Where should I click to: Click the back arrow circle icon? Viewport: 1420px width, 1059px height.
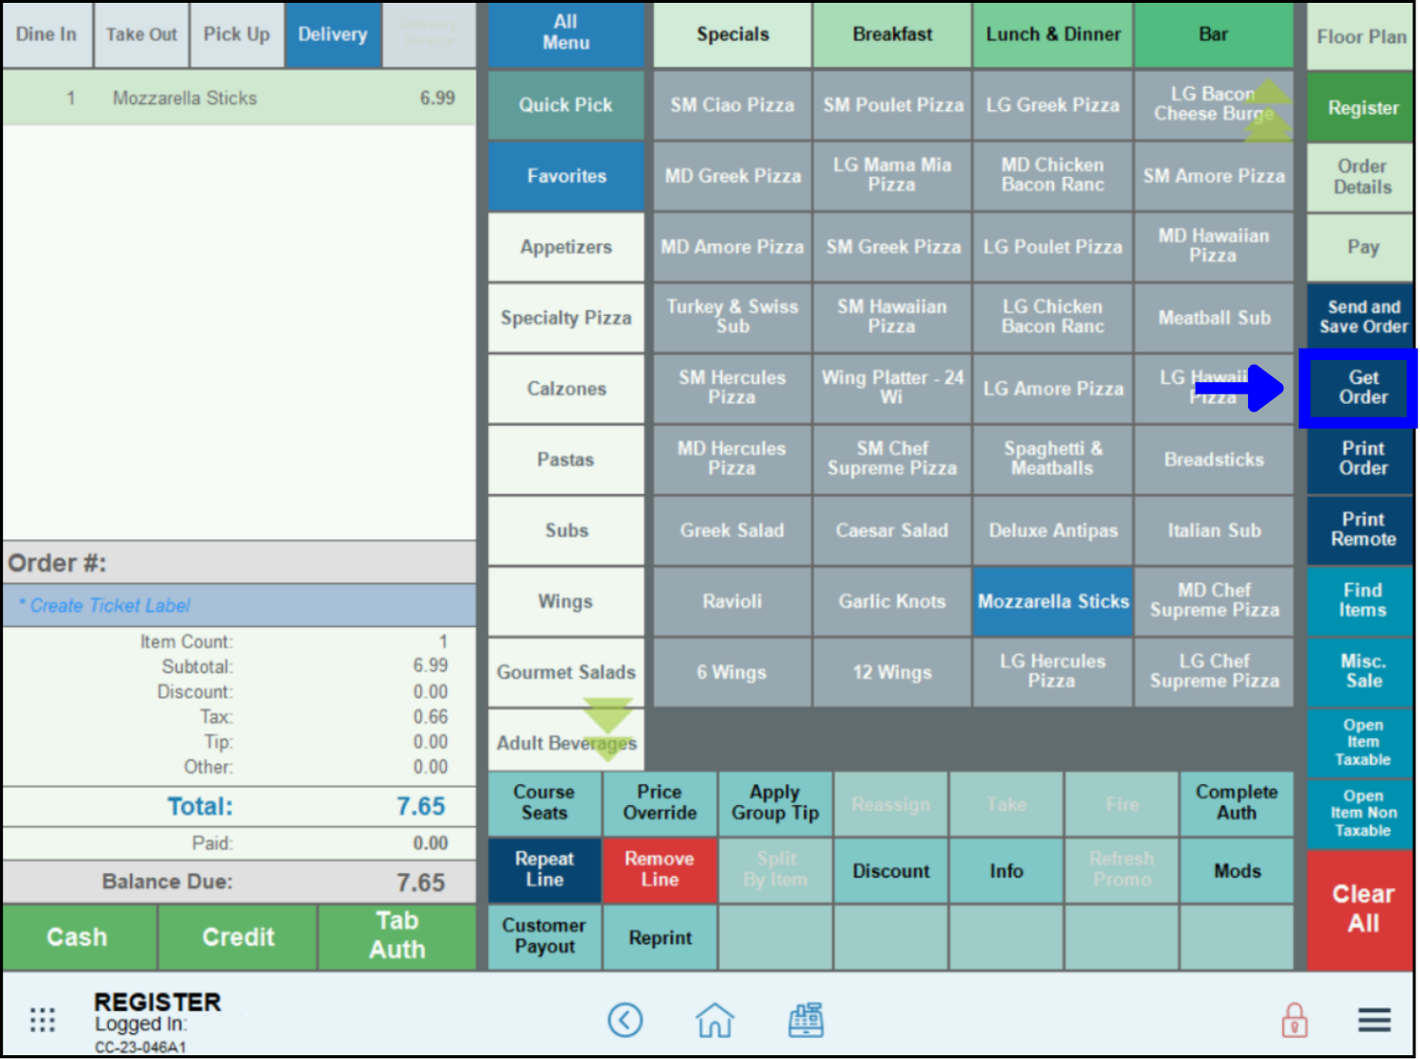pyautogui.click(x=625, y=1020)
